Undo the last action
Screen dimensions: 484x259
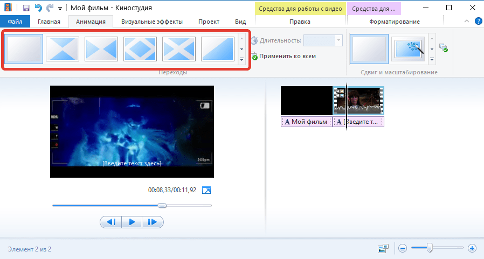(38, 8)
